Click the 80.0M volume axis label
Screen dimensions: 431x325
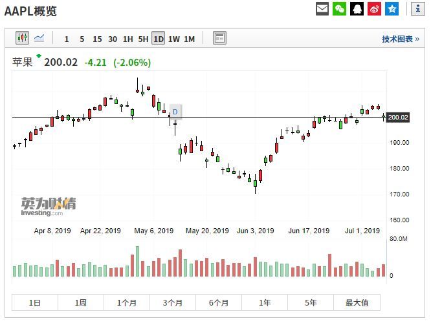pyautogui.click(x=398, y=239)
